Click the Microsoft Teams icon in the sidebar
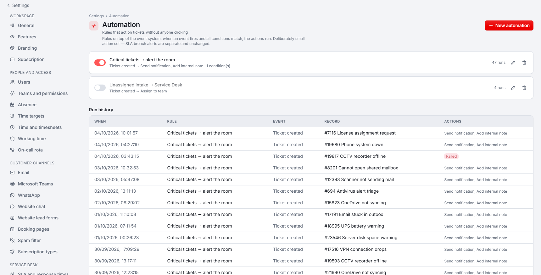The width and height of the screenshot is (541, 275). click(12, 184)
